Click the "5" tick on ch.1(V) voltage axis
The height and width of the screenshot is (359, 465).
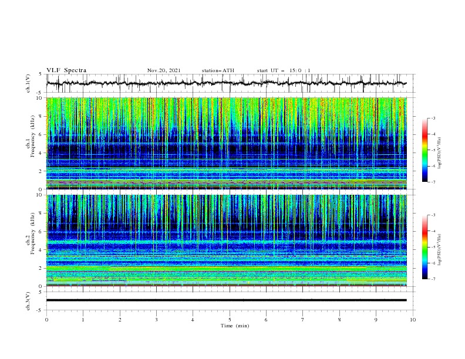point(41,74)
